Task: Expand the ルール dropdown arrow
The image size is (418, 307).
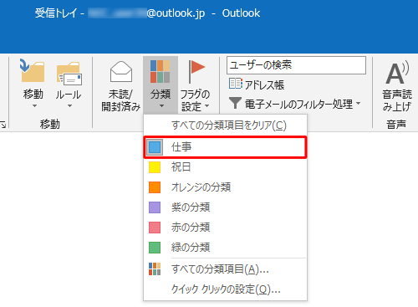Action: click(x=69, y=106)
